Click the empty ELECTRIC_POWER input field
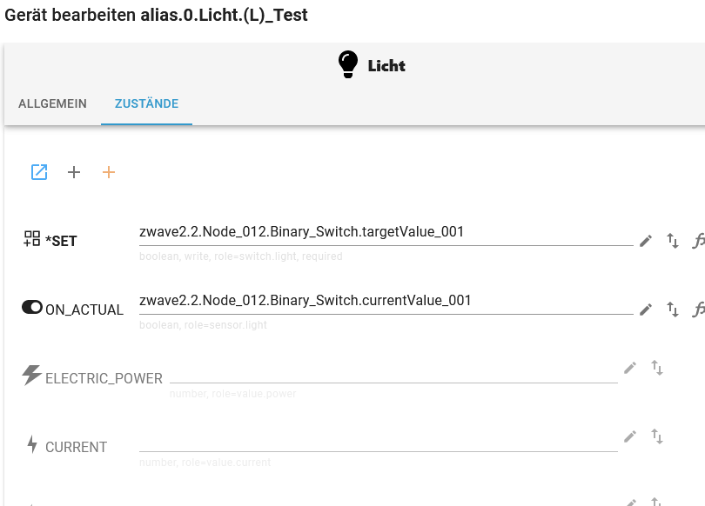Image resolution: width=705 pixels, height=506 pixels. pos(393,370)
